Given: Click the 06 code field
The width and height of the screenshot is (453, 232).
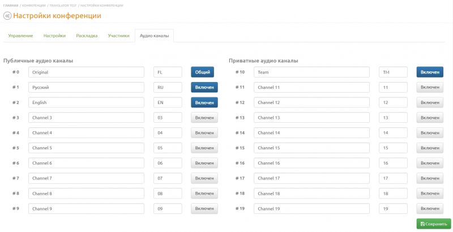Looking at the screenshot, I should coord(168,163).
